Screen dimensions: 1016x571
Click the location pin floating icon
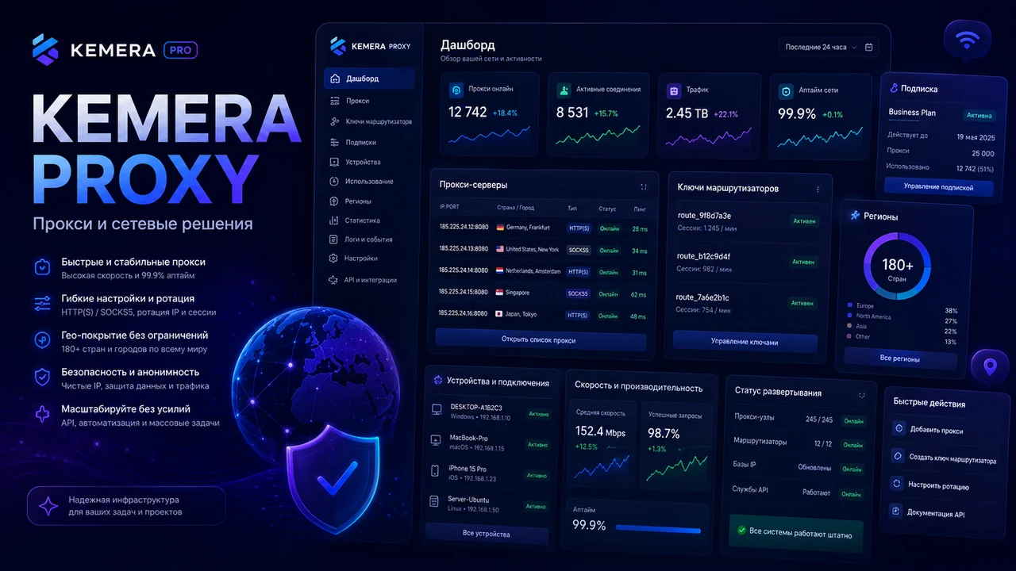(989, 367)
